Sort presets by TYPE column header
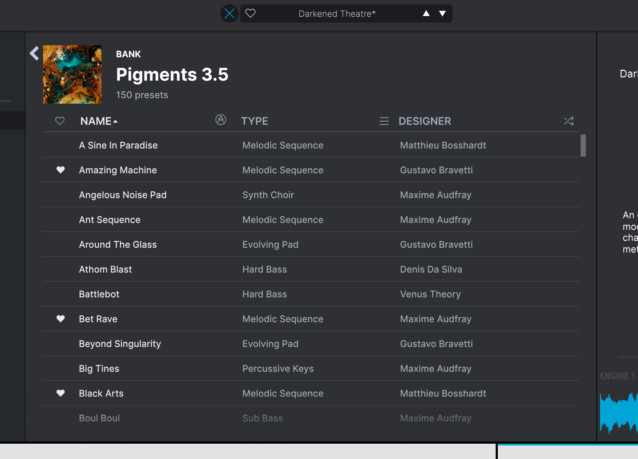This screenshot has width=638, height=459. coord(254,121)
